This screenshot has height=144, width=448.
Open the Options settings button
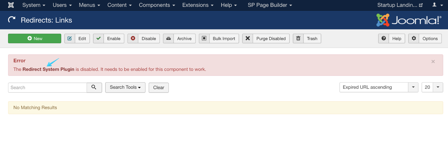pyautogui.click(x=425, y=38)
